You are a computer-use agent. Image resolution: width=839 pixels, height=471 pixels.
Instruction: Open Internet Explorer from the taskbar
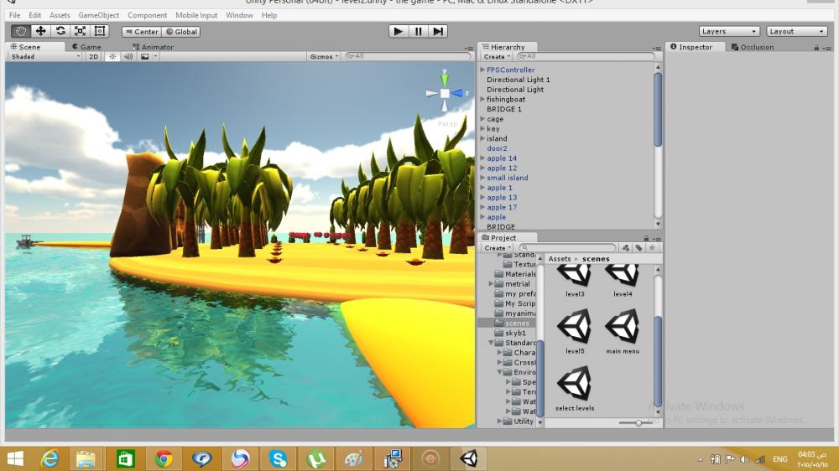(x=50, y=458)
